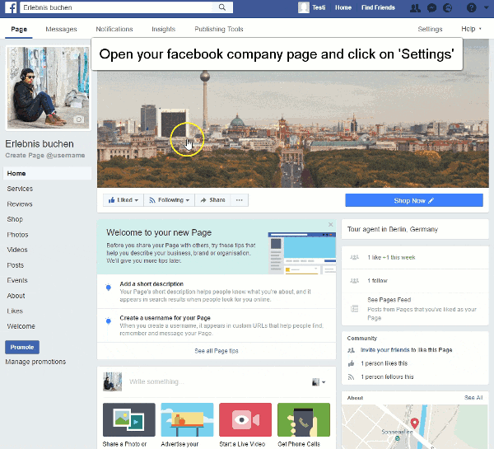Select Home in left sidebar
Screen dimensions: 494x449
tap(47, 173)
